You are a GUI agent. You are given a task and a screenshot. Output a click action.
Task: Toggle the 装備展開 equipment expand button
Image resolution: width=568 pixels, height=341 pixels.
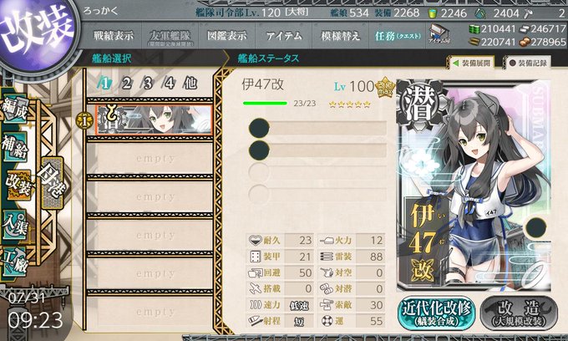471,63
